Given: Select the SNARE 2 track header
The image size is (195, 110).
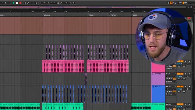Looking at the screenshot, I should coord(158,79).
